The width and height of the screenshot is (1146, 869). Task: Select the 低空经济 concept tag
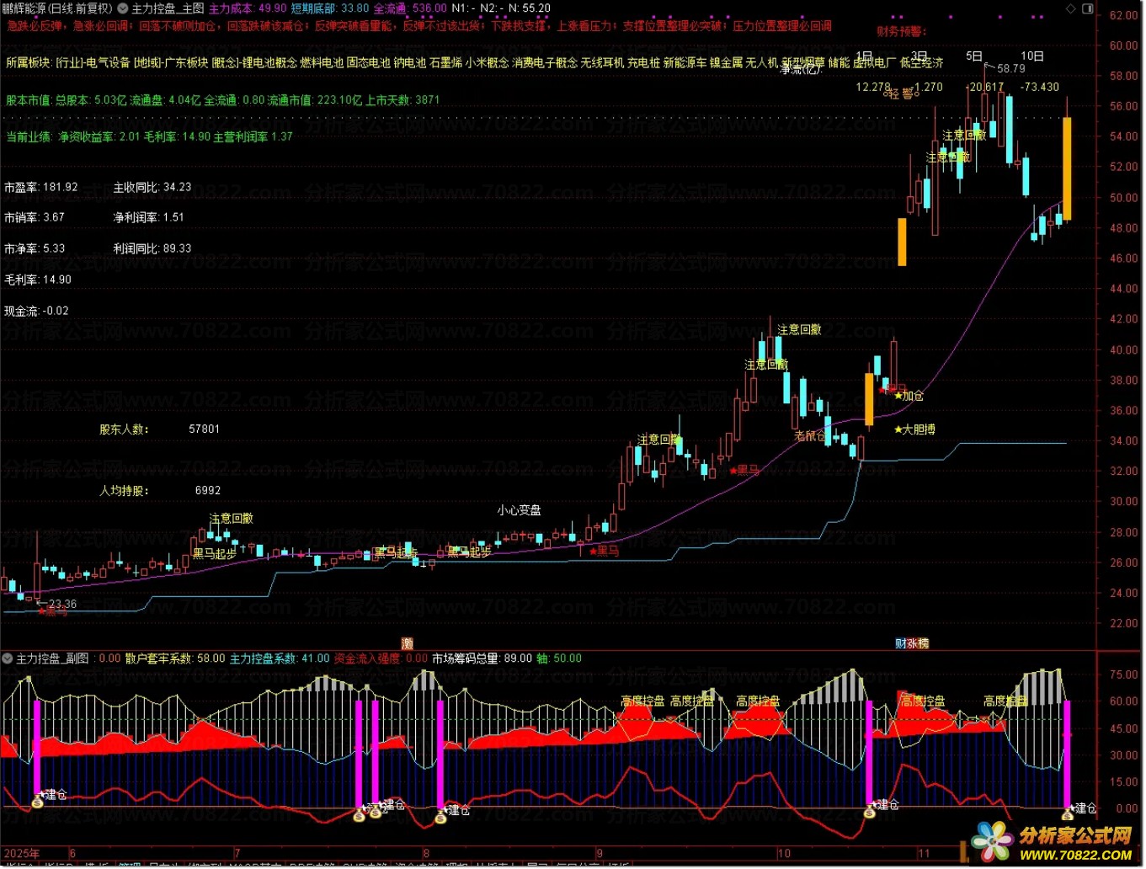point(921,62)
